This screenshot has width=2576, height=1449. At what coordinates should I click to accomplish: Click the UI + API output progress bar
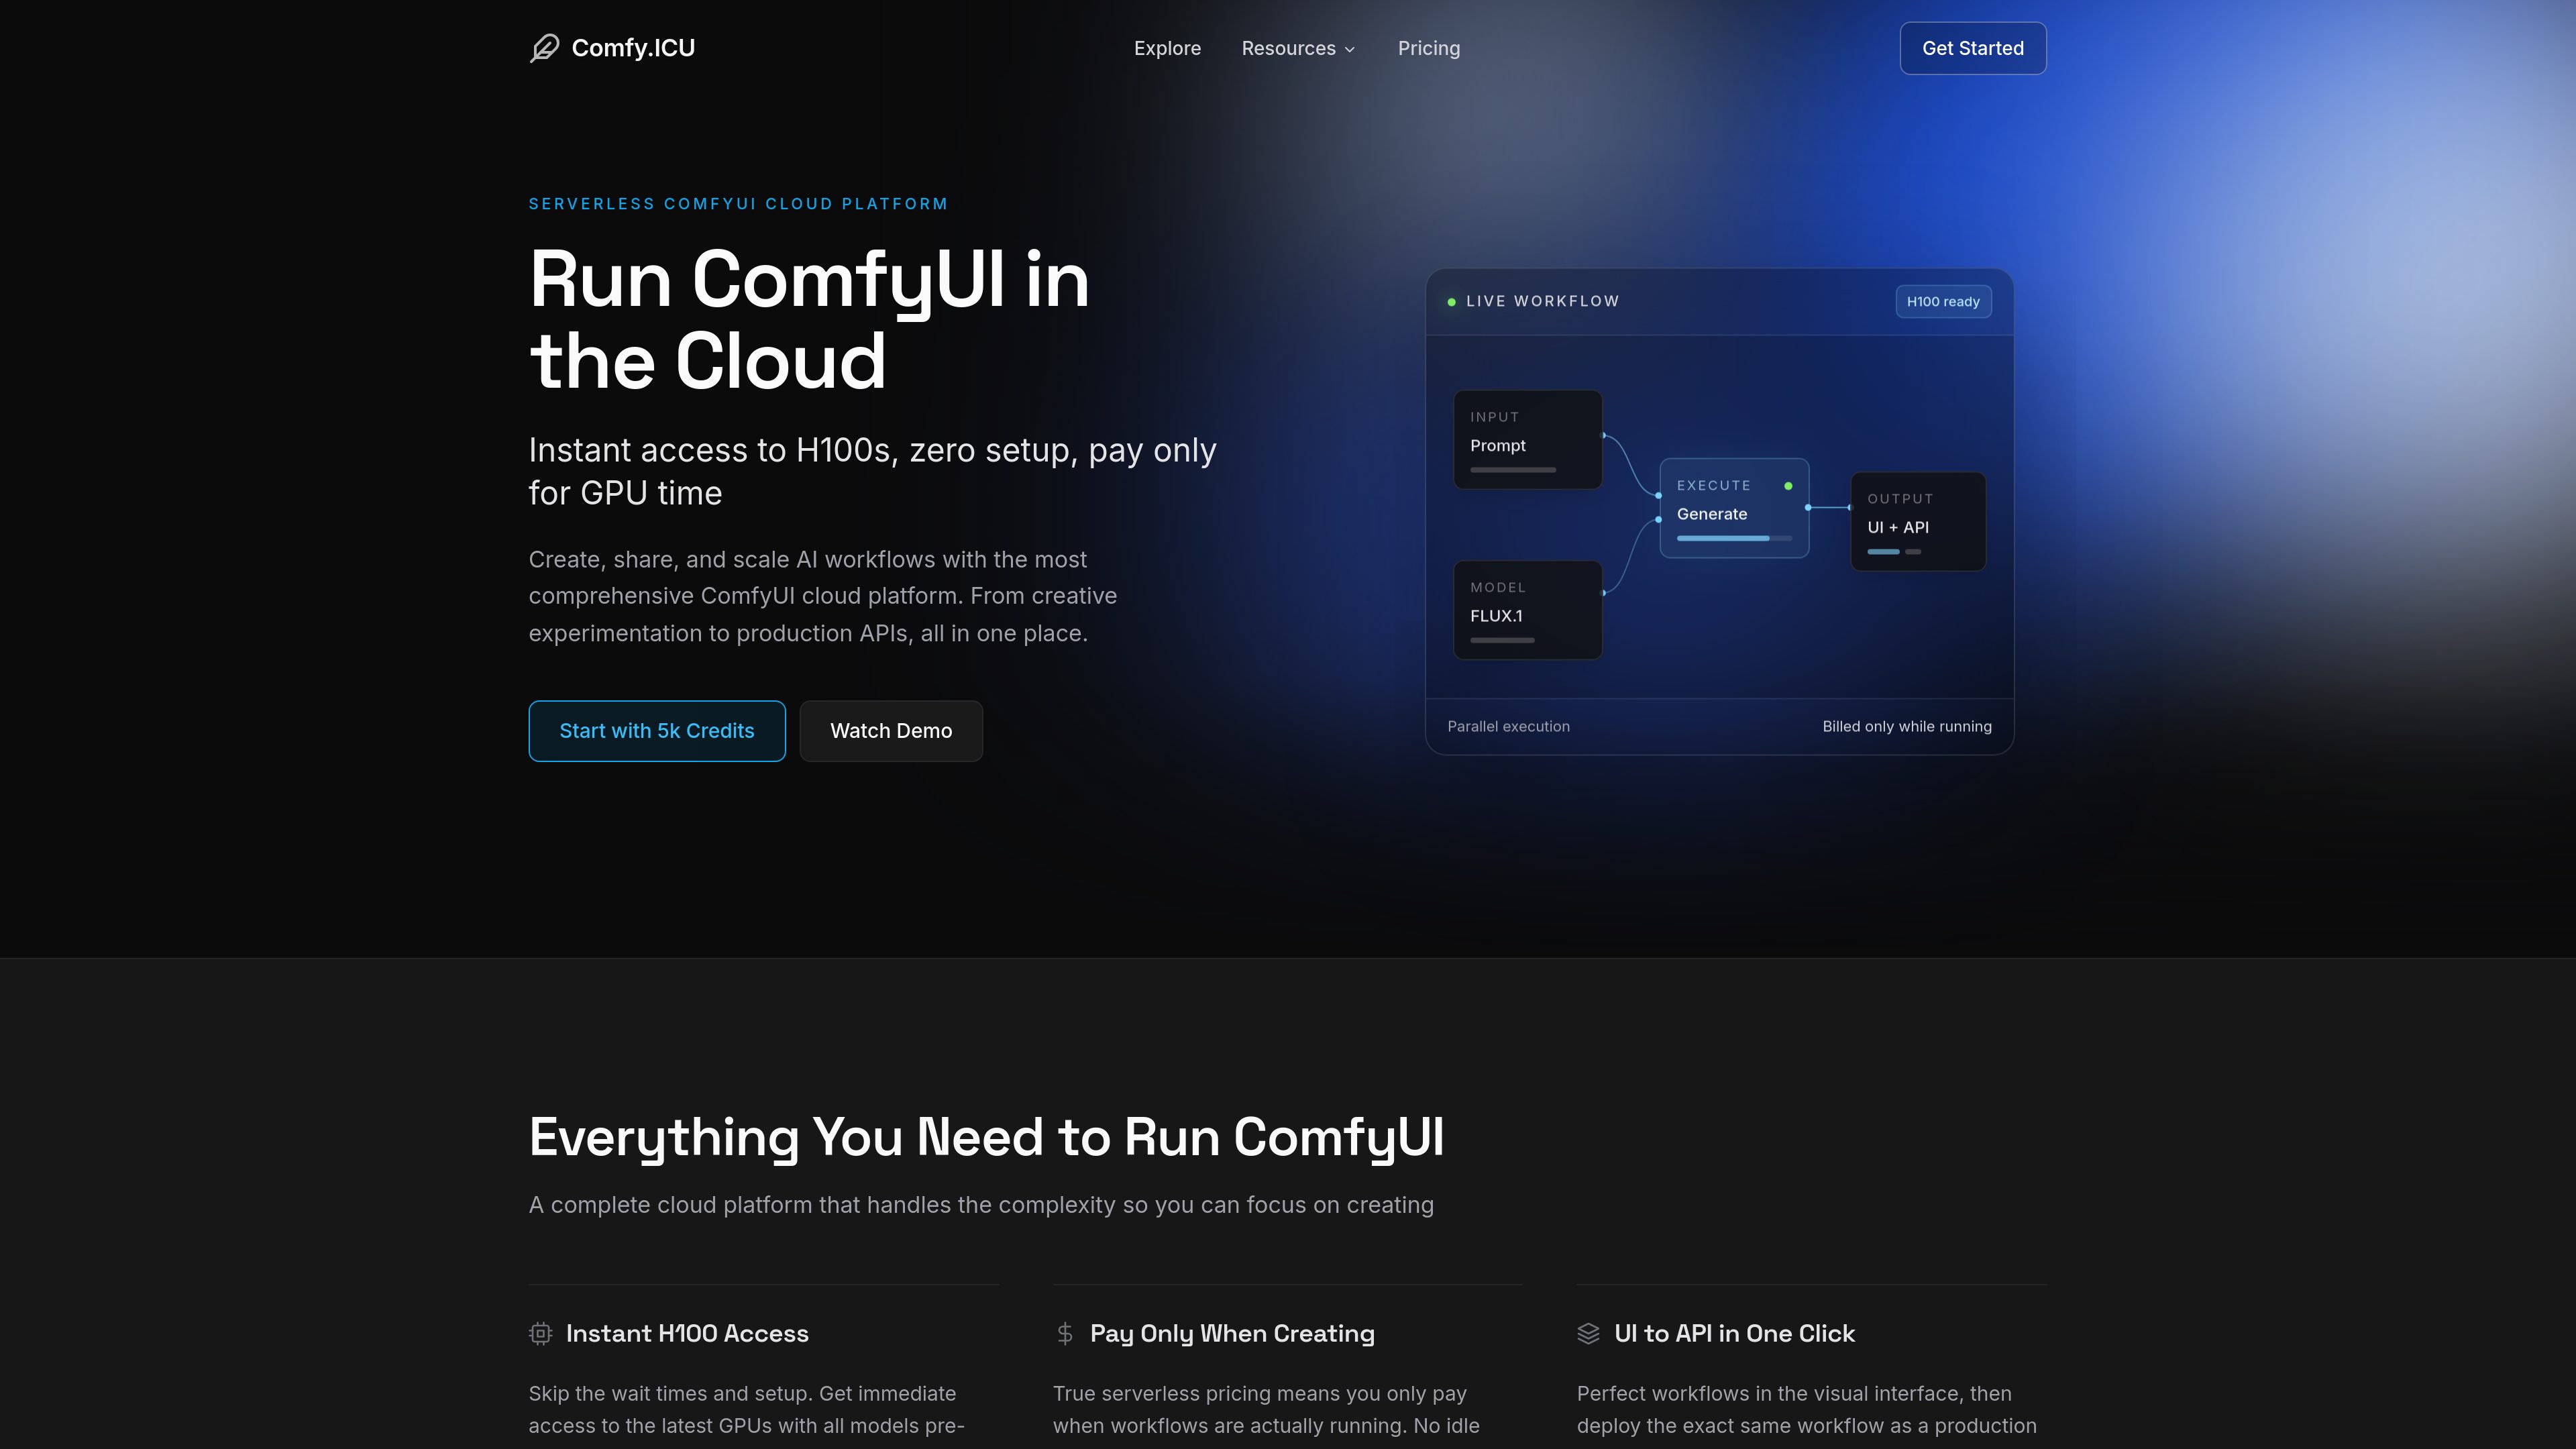[1894, 552]
